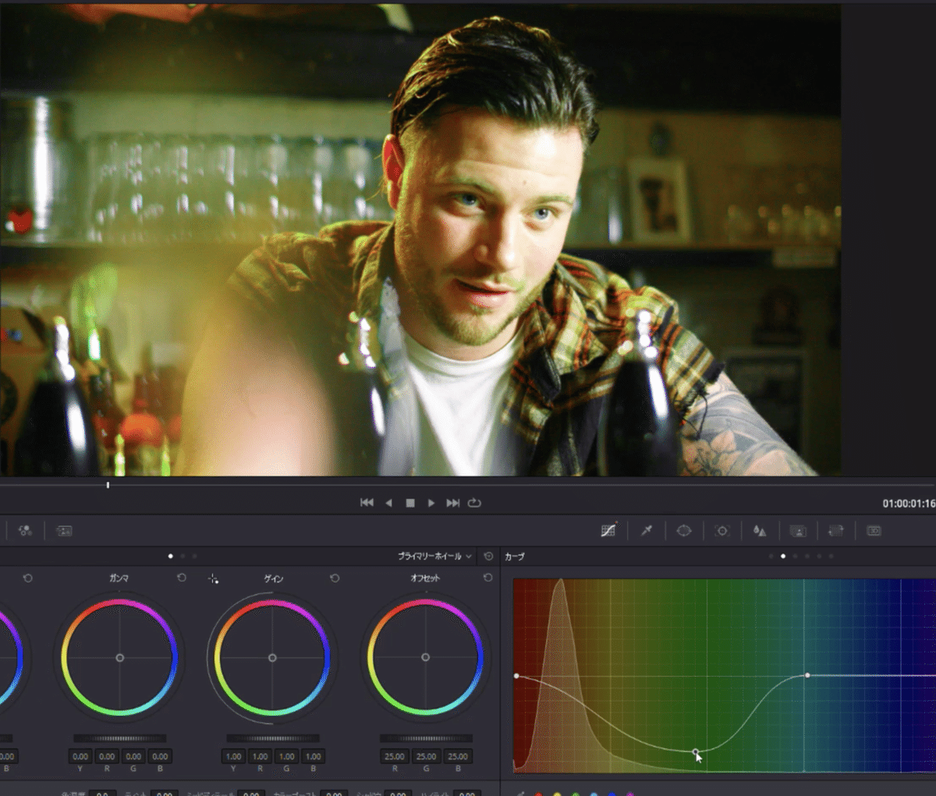Image resolution: width=936 pixels, height=796 pixels.
Task: Select the first curve mode dot
Action: [771, 556]
